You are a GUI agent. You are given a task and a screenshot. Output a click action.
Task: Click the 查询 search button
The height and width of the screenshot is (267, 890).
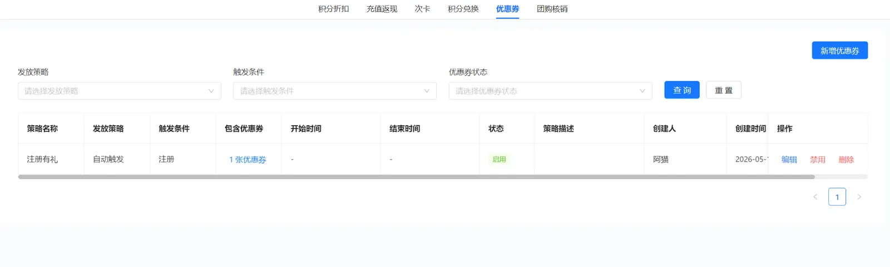pyautogui.click(x=682, y=90)
